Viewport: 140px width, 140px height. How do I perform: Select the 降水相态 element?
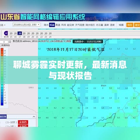90,25
